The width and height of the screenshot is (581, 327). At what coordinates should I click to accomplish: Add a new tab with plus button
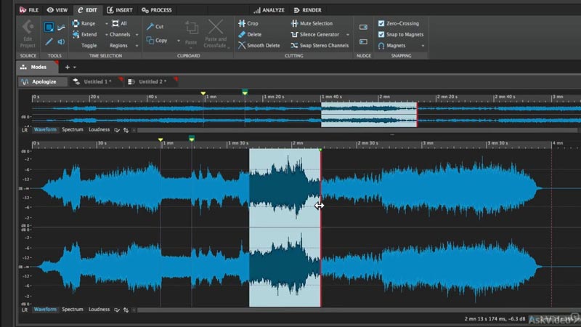pyautogui.click(x=67, y=68)
